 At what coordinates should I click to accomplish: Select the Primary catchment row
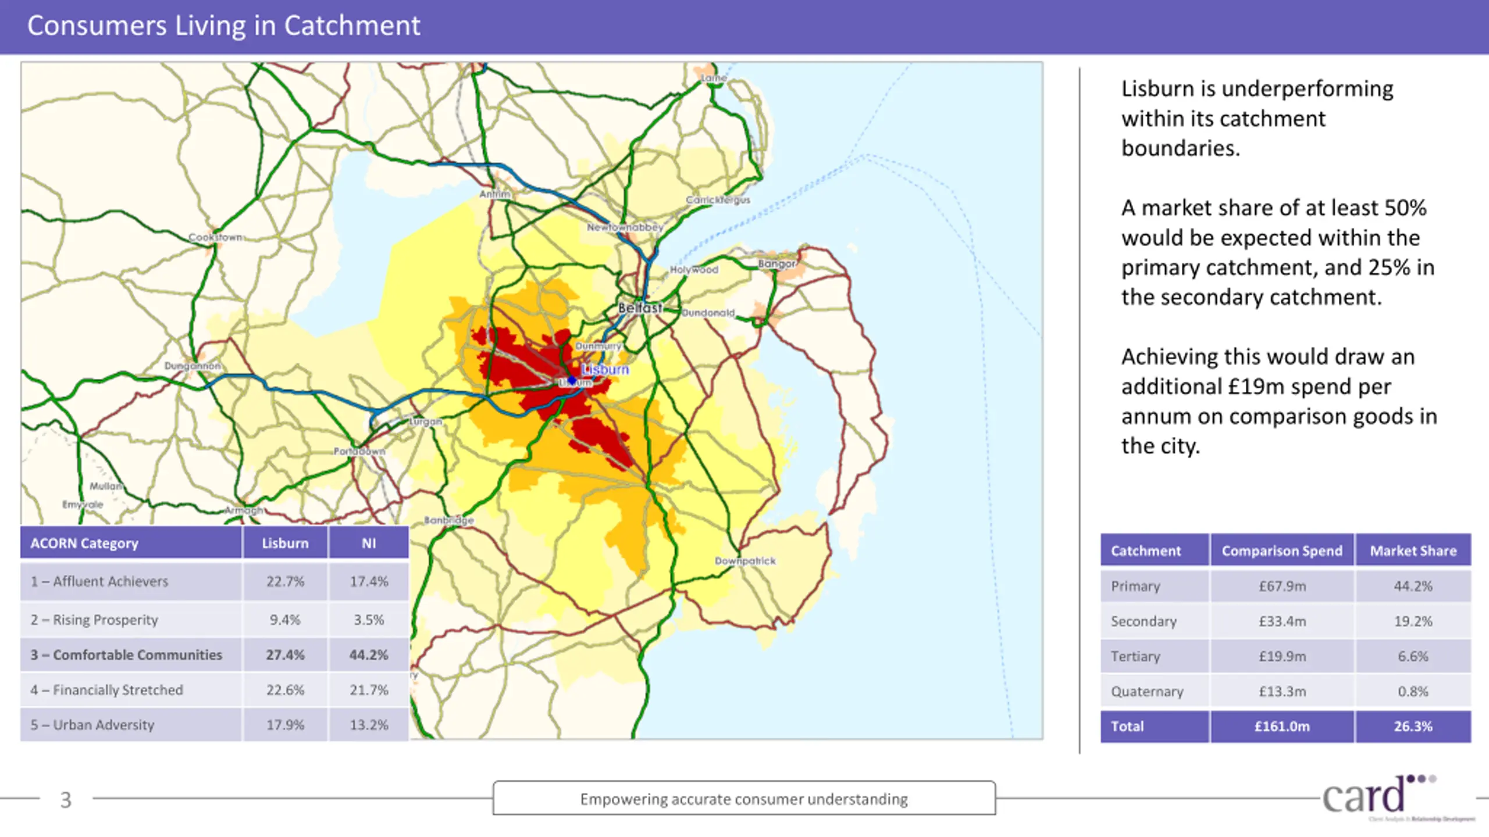1135,586
